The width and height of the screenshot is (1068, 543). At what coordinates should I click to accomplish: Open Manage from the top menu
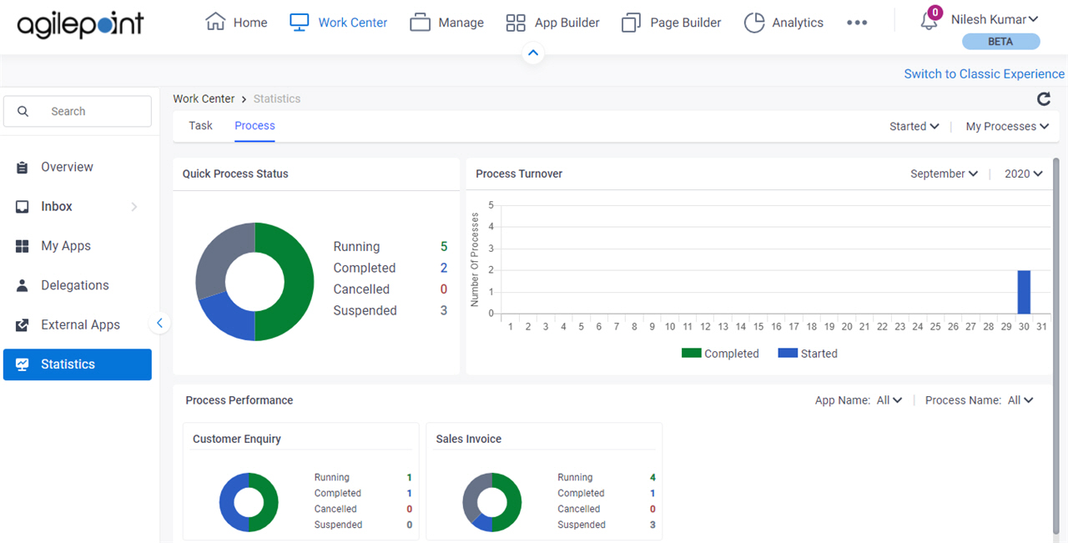(x=461, y=23)
